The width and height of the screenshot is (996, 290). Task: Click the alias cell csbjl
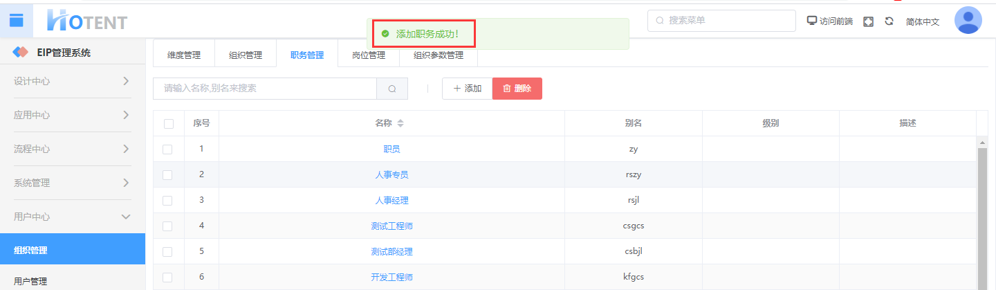[634, 251]
